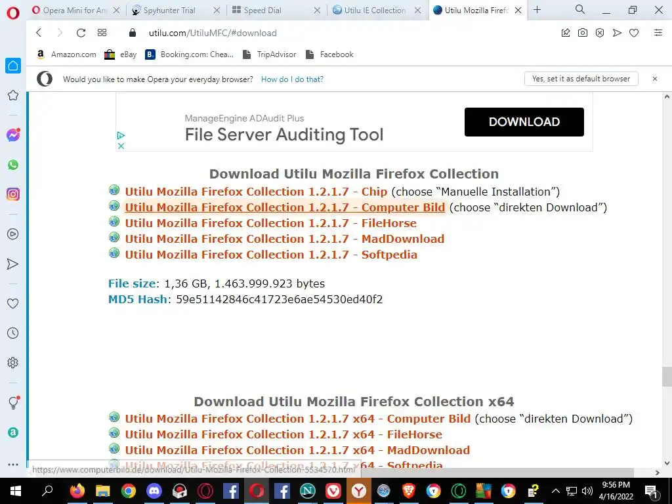Open the Speed Dial grid icon in toolbar

[x=102, y=33]
